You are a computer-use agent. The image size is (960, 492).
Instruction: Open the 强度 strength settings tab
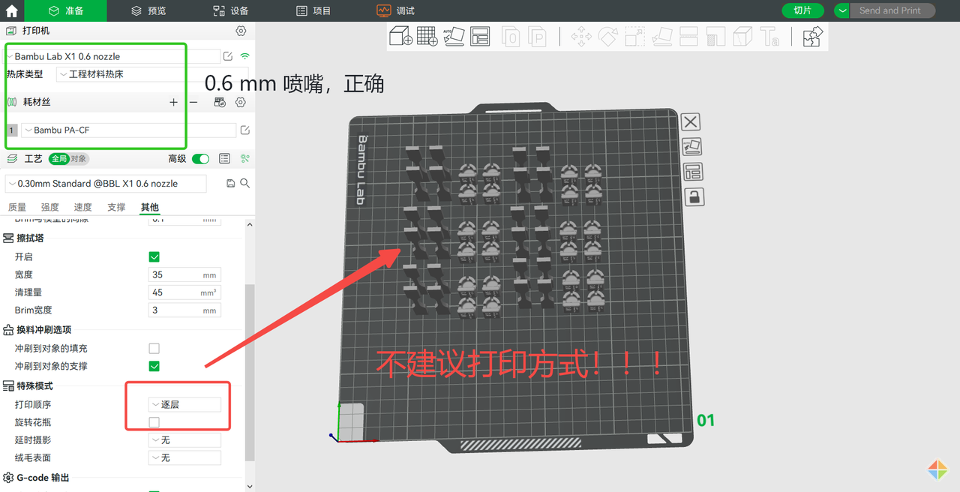click(49, 207)
